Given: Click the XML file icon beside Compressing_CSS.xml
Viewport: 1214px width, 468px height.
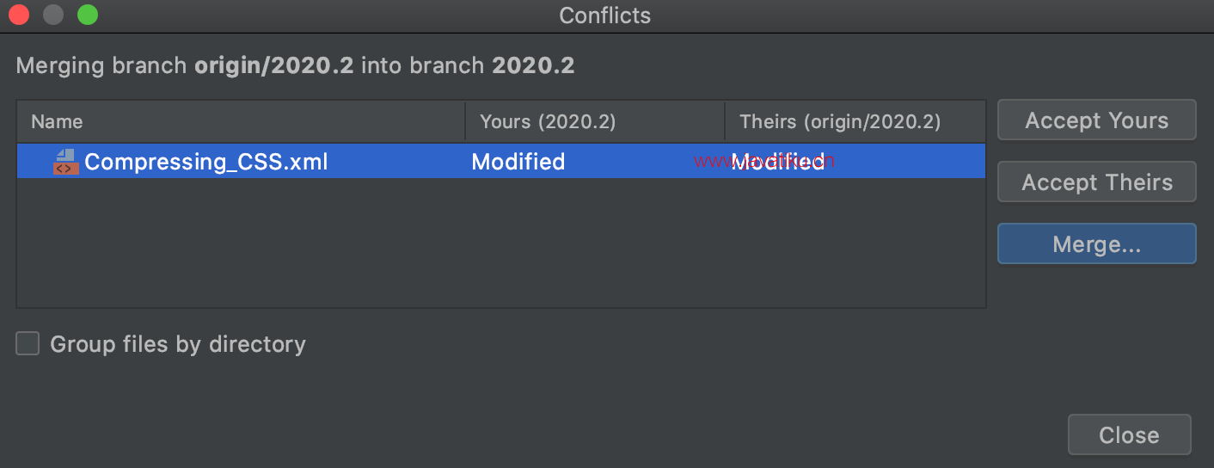Looking at the screenshot, I should pyautogui.click(x=65, y=162).
